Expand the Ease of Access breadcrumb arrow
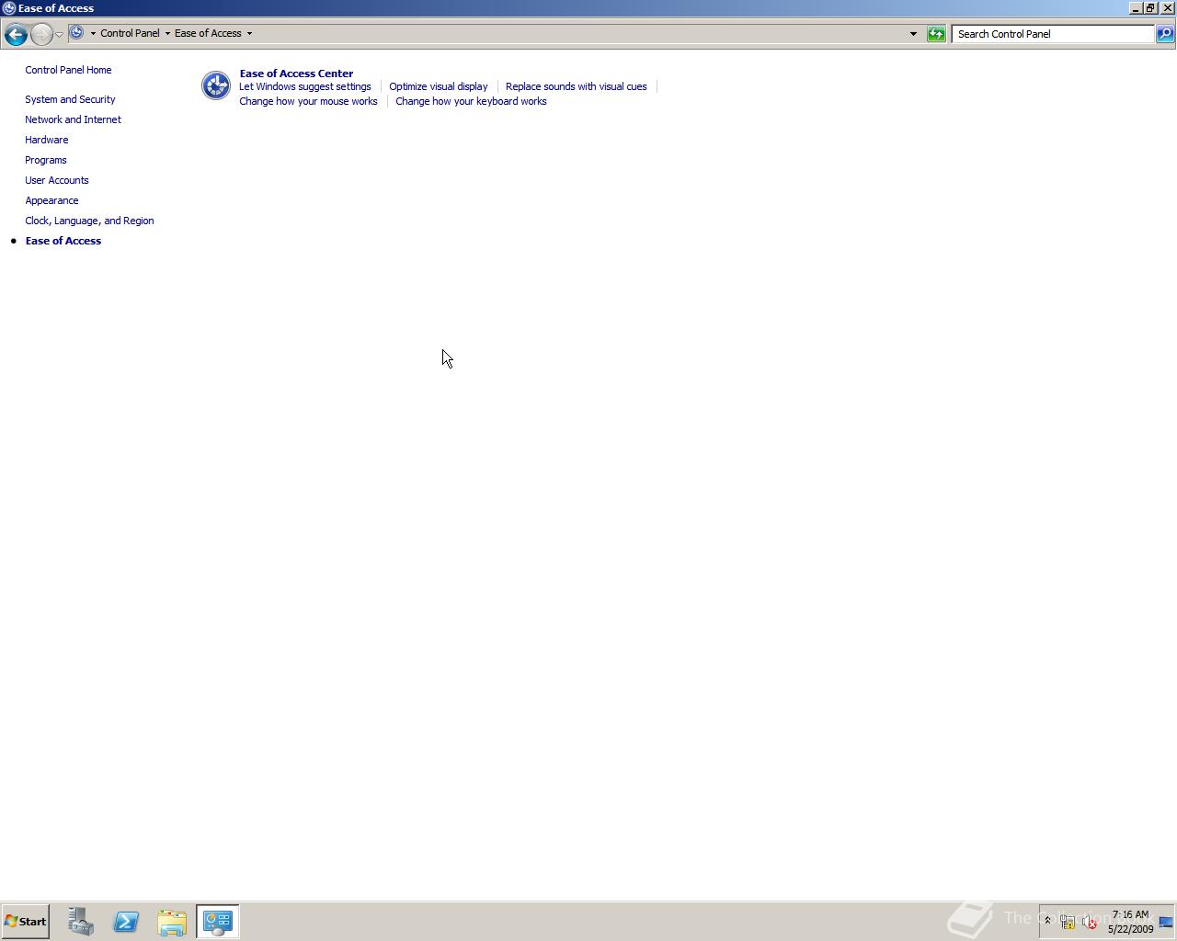 click(x=249, y=33)
